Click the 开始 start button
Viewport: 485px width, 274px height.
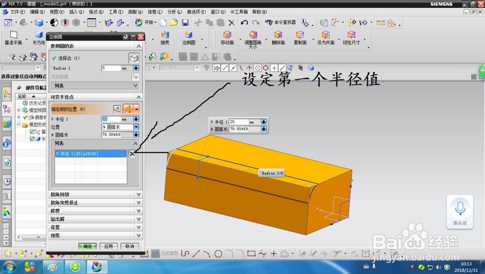[x=145, y=22]
